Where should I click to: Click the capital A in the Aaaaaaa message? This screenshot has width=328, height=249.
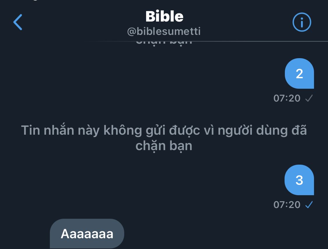(65, 234)
